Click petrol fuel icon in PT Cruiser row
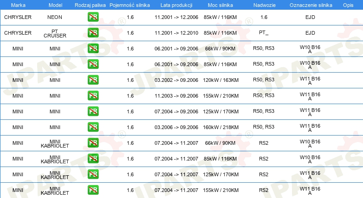This screenshot has width=363, height=198. [93, 33]
